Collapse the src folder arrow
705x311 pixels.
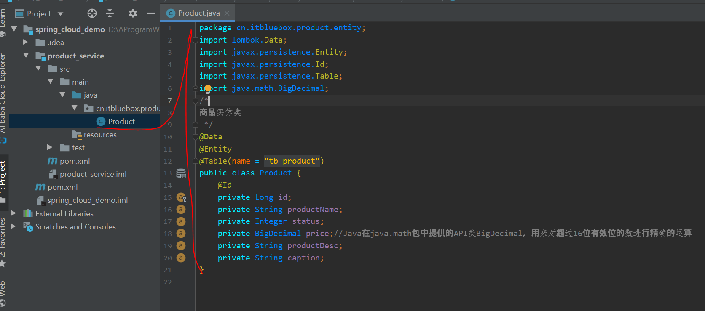pyautogui.click(x=38, y=69)
